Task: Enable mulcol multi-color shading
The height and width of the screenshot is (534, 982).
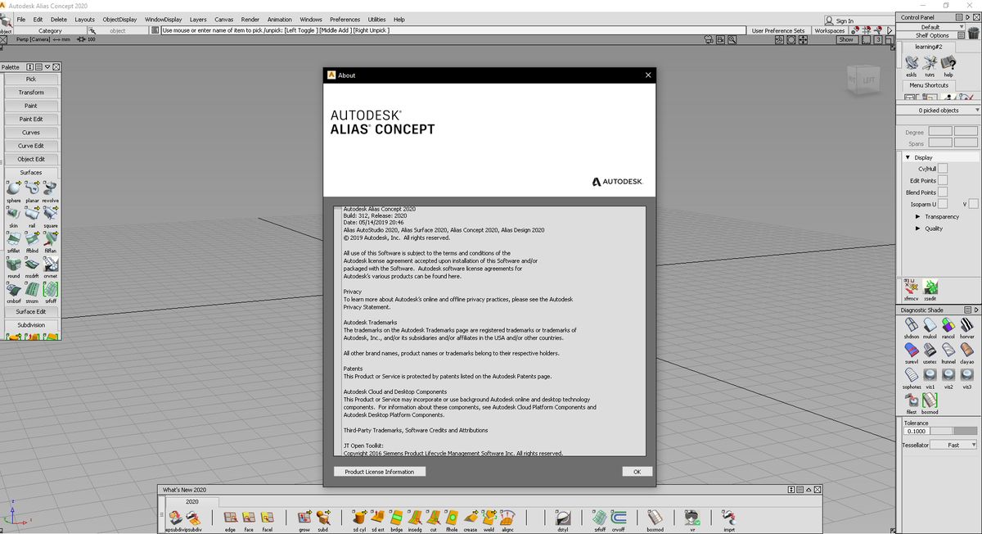Action: tap(930, 325)
